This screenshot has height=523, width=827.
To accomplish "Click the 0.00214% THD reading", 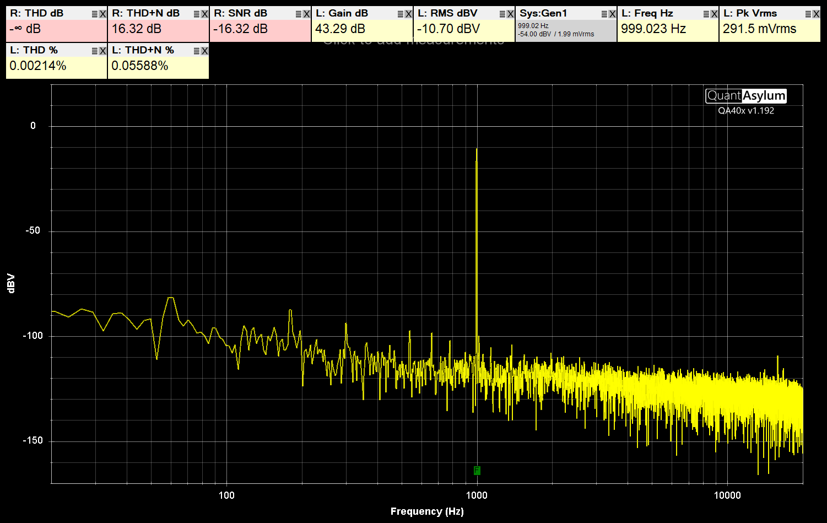I will (x=38, y=66).
